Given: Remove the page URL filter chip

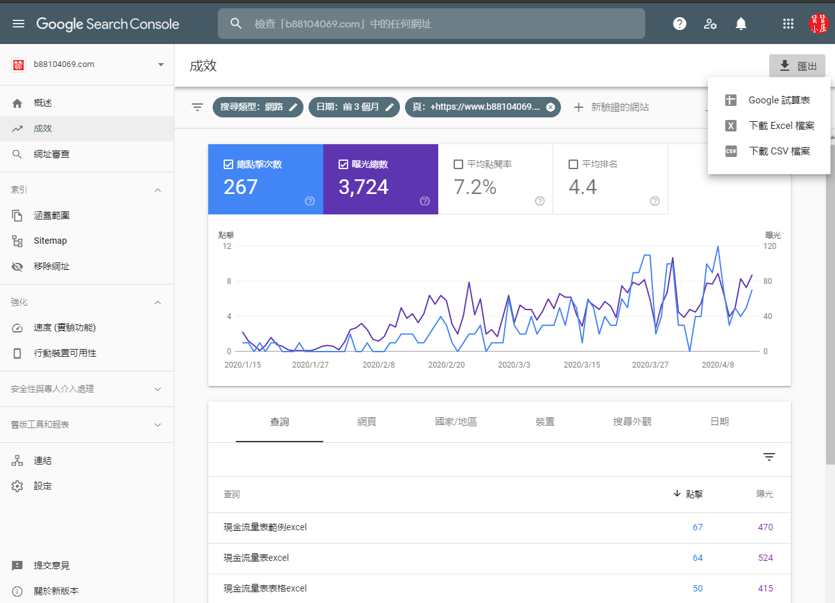Looking at the screenshot, I should point(551,107).
